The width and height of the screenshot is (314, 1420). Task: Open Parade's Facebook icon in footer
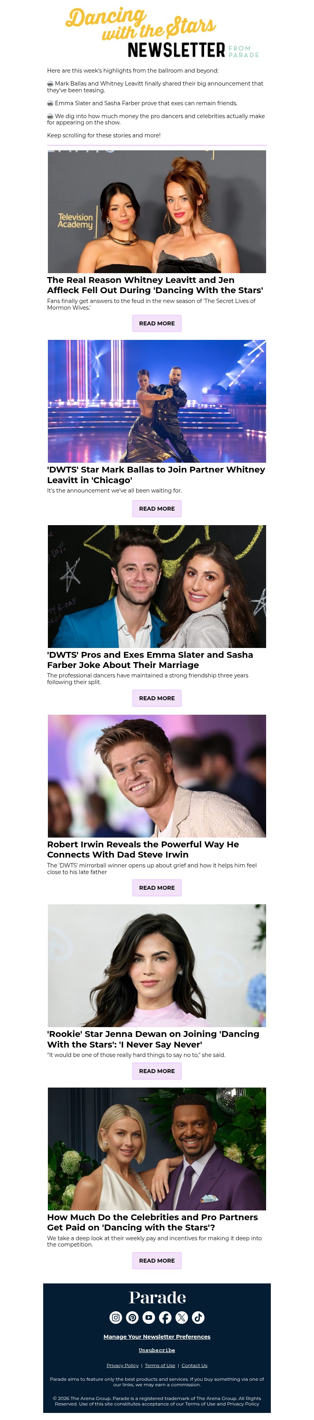(x=165, y=1318)
